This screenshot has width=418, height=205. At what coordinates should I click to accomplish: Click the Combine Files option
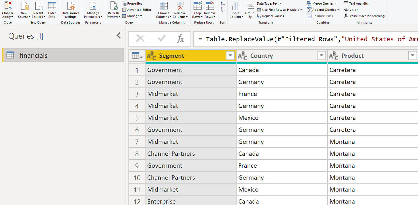320,16
